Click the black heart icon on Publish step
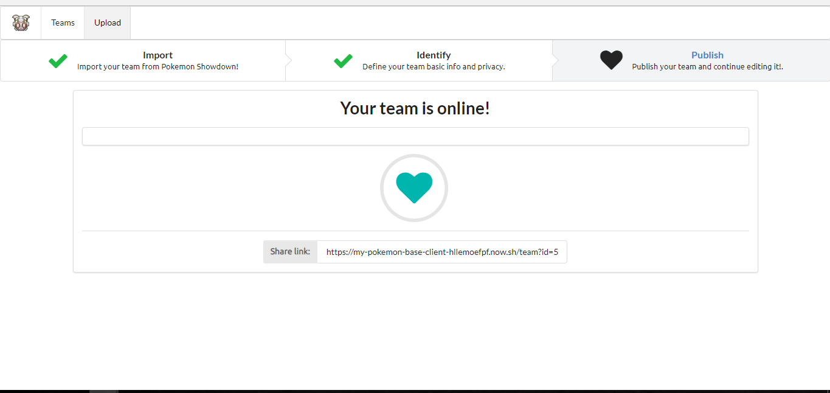The width and height of the screenshot is (830, 393). coord(612,60)
